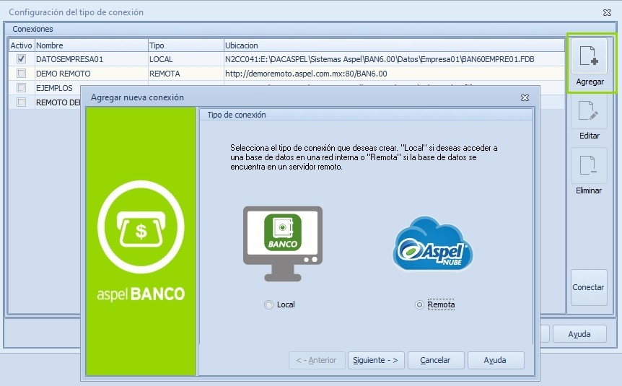Click the REMOTA type cell
The width and height of the screenshot is (622, 386).
(185, 74)
